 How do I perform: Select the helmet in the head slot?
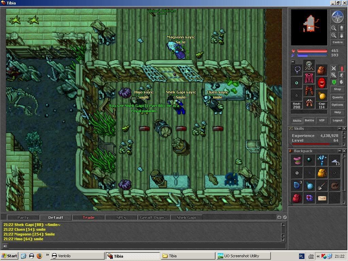point(309,66)
